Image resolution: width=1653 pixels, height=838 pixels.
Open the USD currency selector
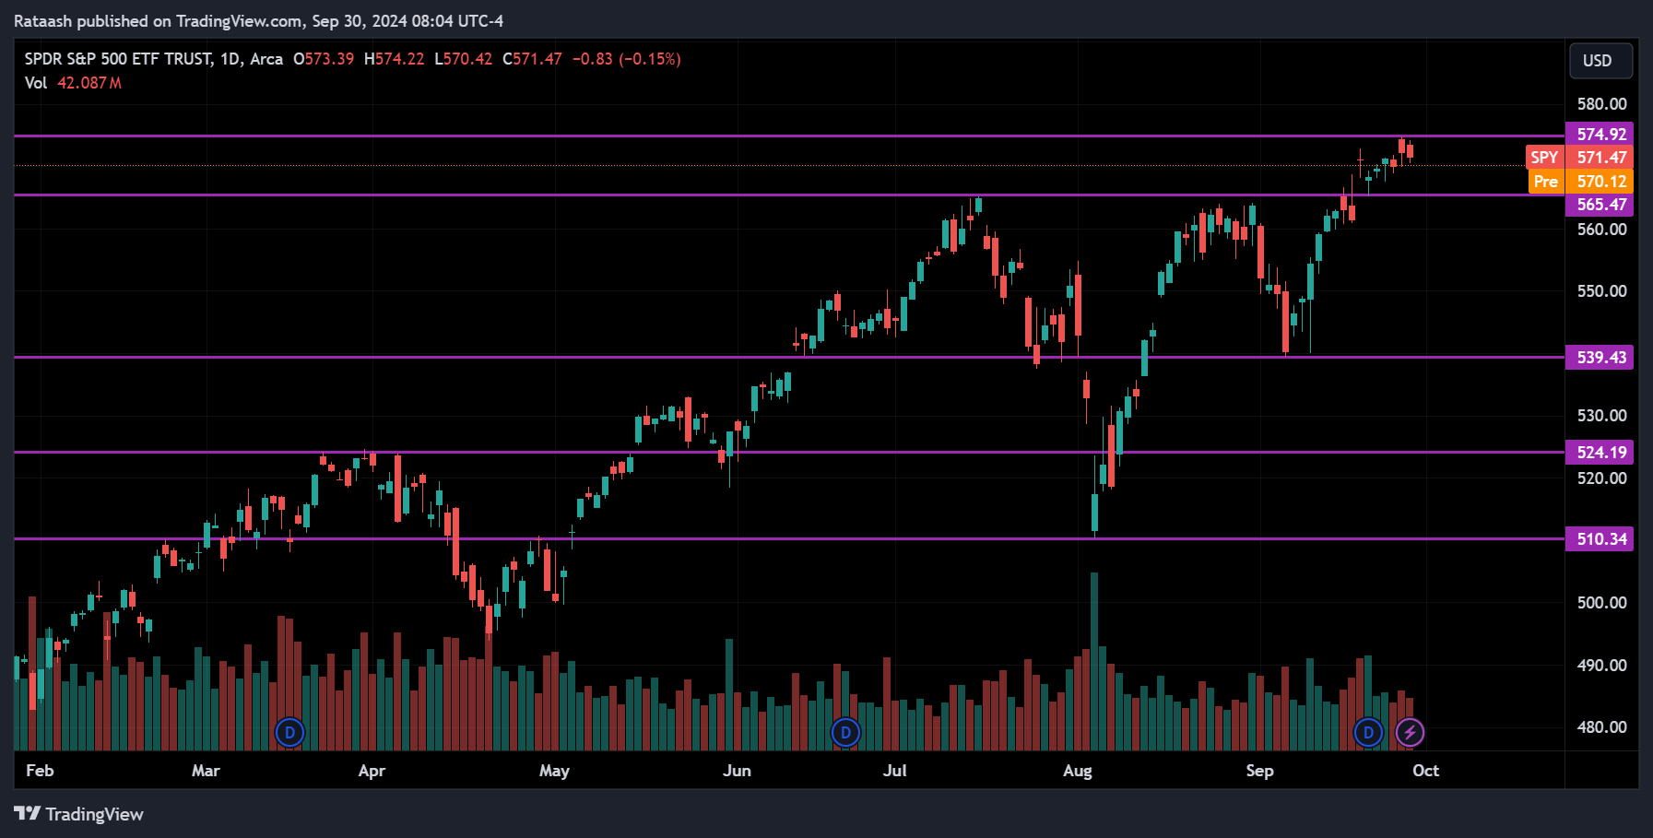[1601, 61]
